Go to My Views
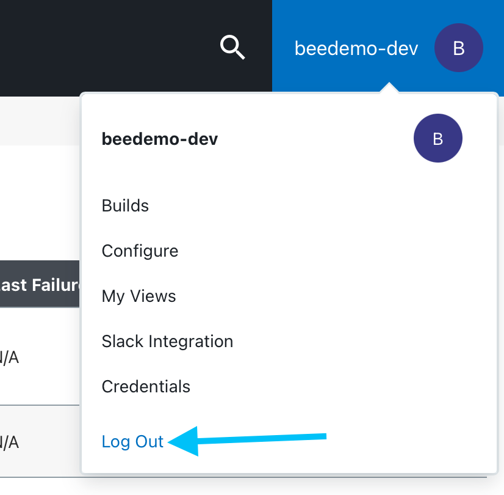This screenshot has height=495, width=504. point(139,296)
